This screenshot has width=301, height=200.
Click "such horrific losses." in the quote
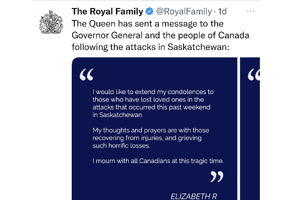tap(121, 145)
